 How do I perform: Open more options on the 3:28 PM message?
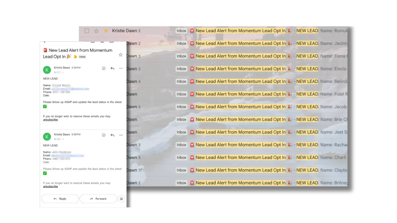pyautogui.click(x=121, y=68)
